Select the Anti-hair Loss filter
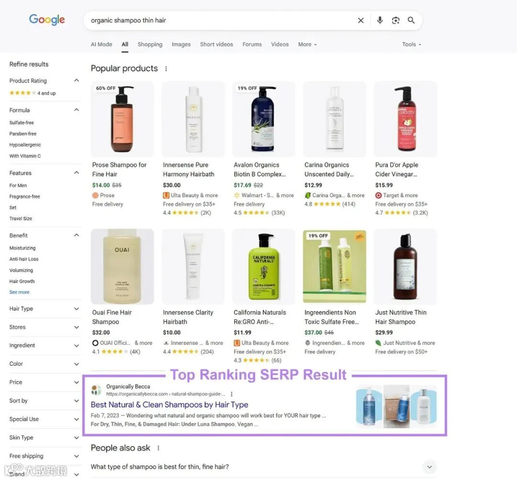 (24, 259)
